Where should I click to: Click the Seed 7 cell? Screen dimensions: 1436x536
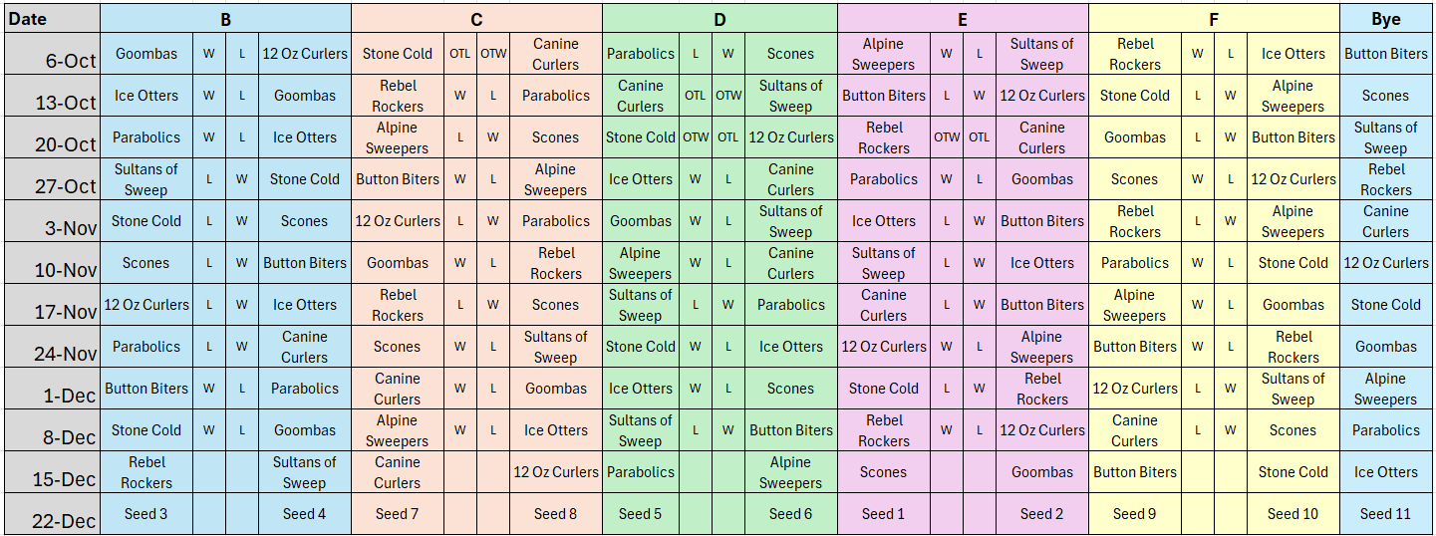click(397, 514)
